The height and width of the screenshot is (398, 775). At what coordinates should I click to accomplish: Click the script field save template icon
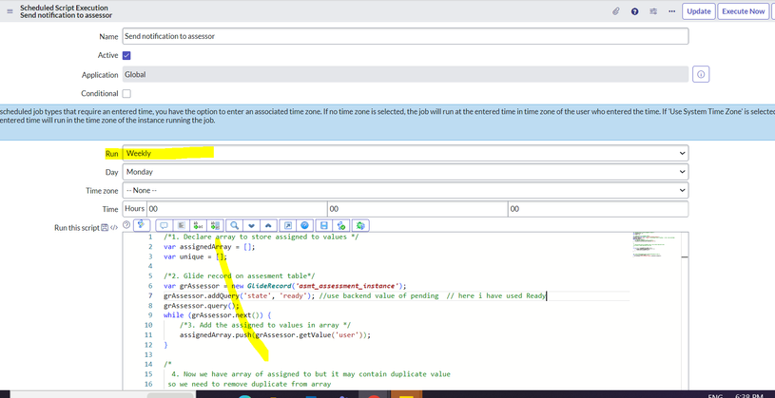105,228
